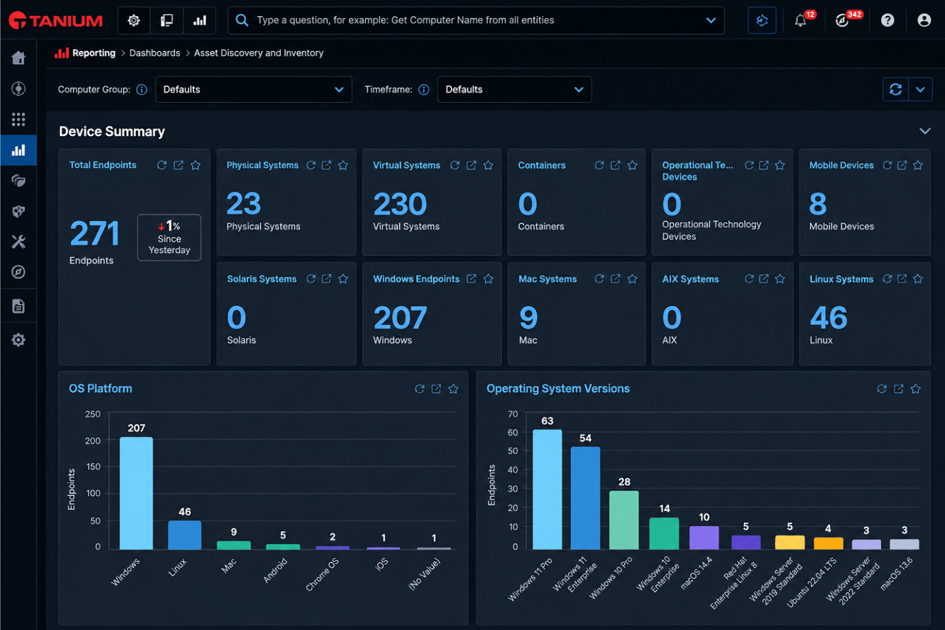Expand the search bar question dropdown arrow
The image size is (945, 630).
coord(711,20)
